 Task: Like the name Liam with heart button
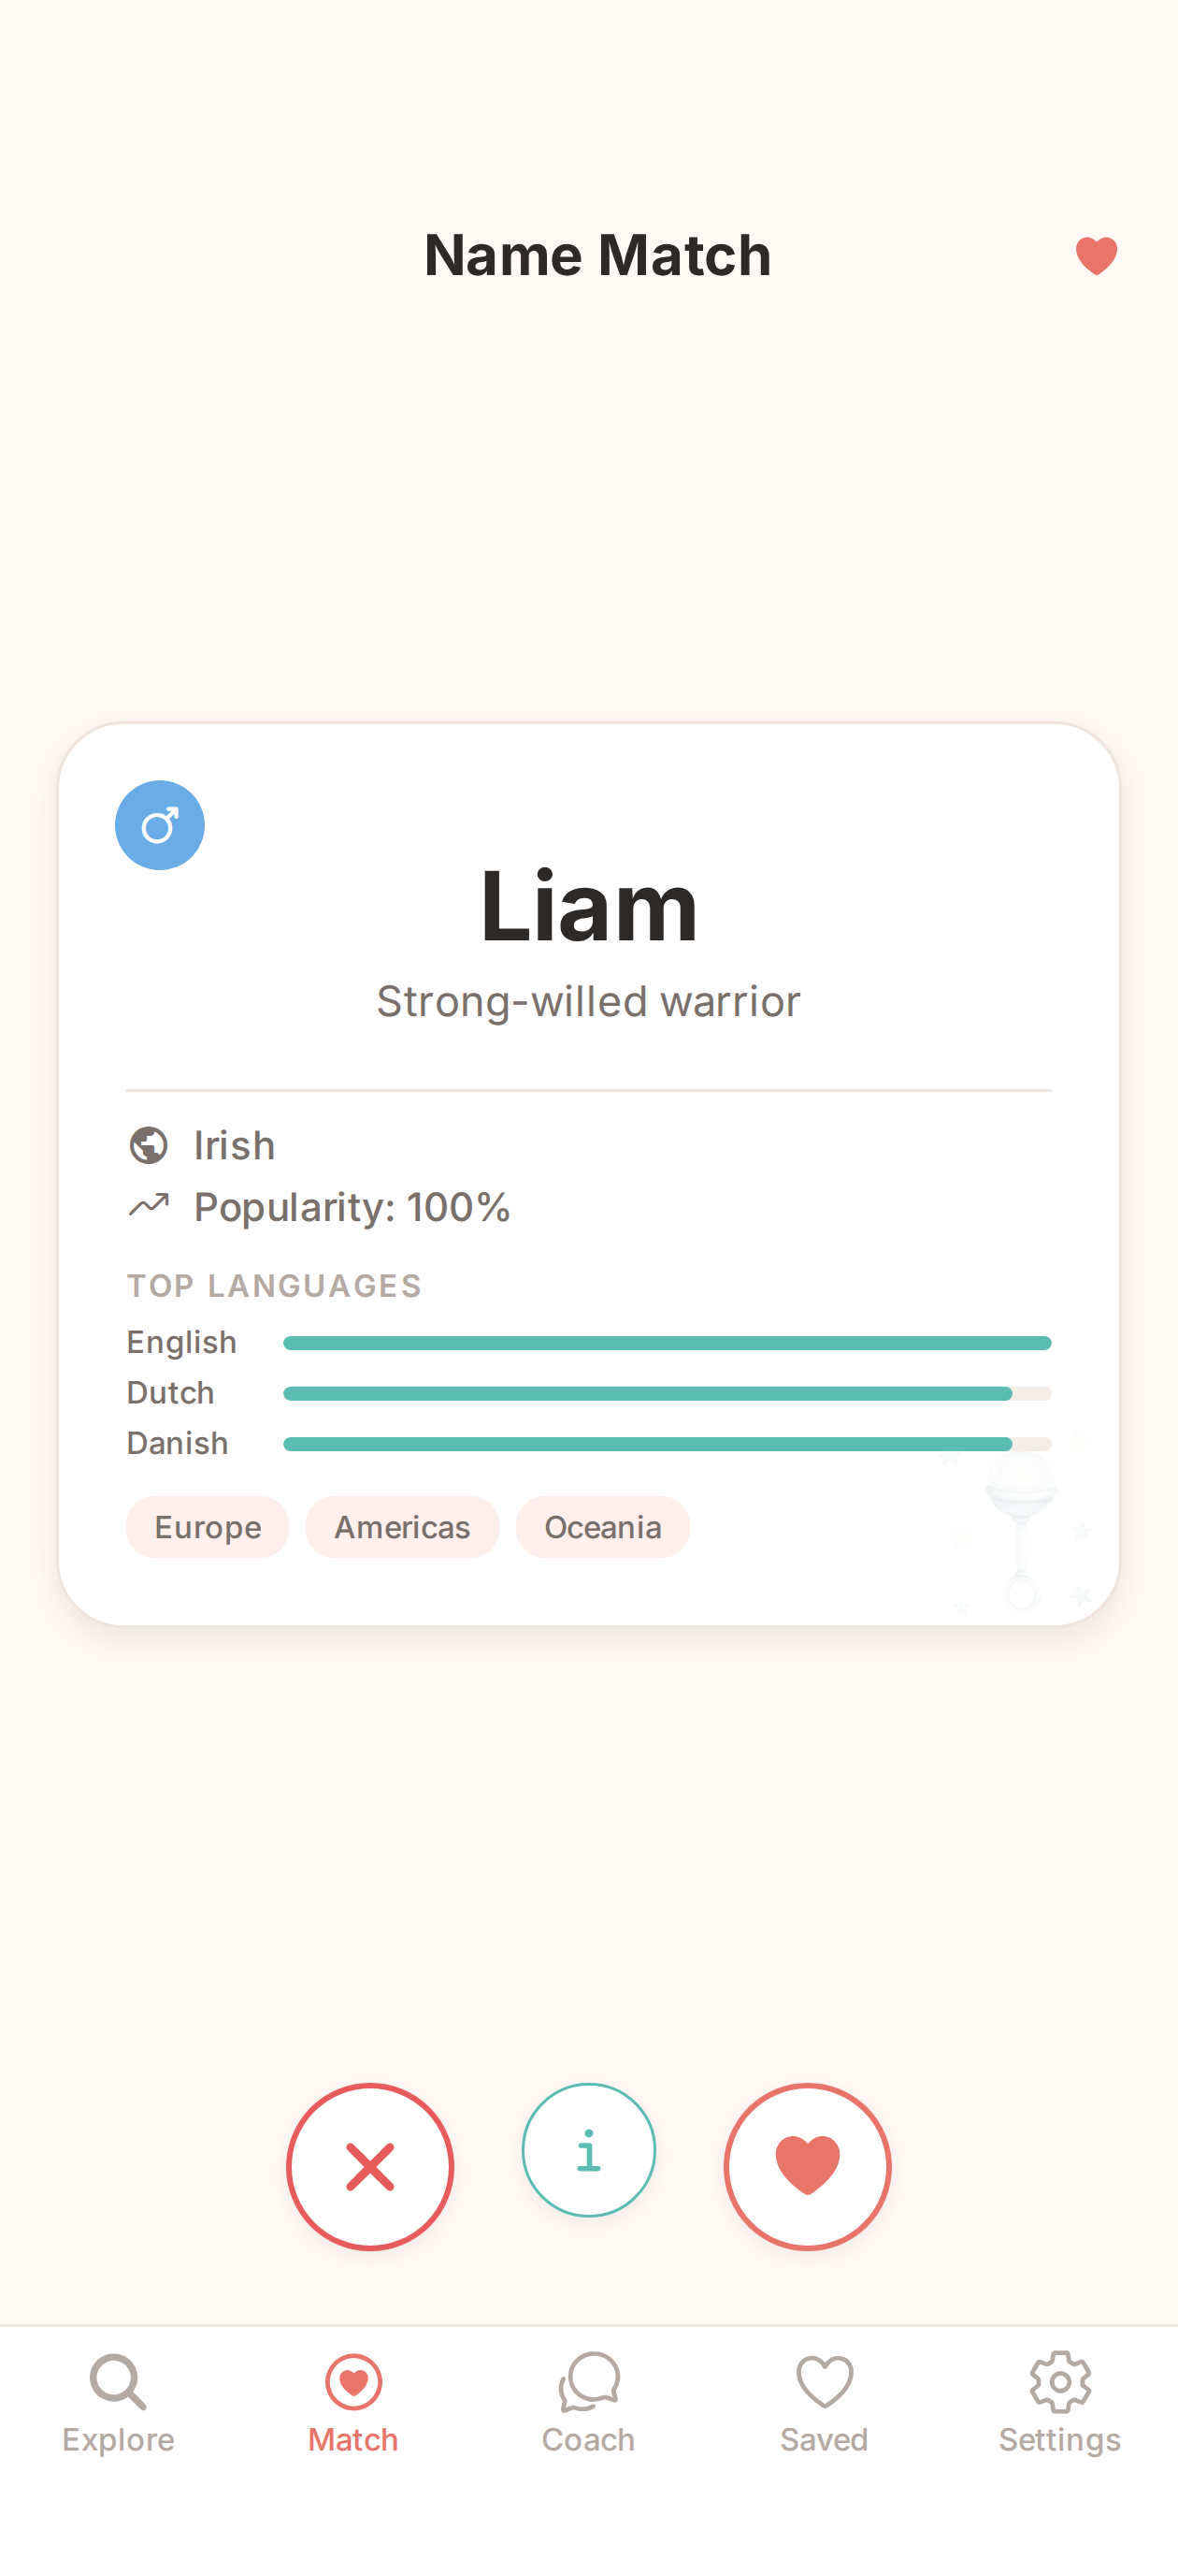point(808,2167)
